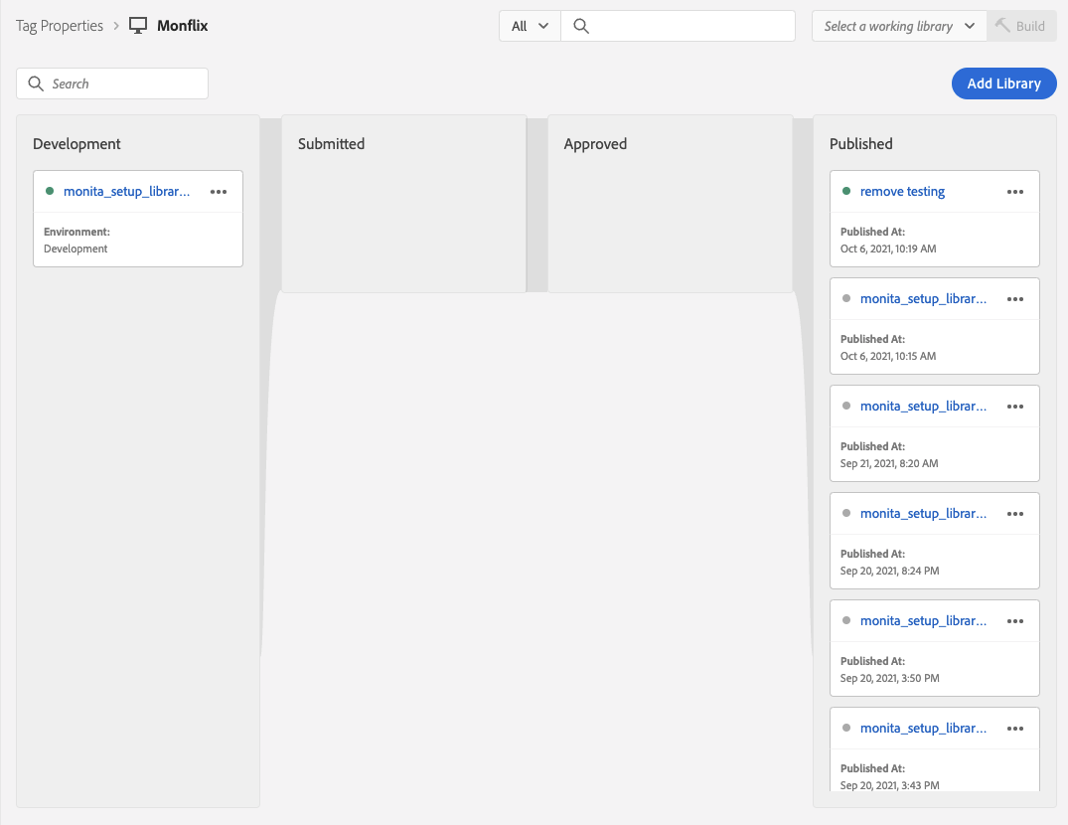Image resolution: width=1068 pixels, height=825 pixels.
Task: Click the Add Library button
Action: tap(1003, 83)
